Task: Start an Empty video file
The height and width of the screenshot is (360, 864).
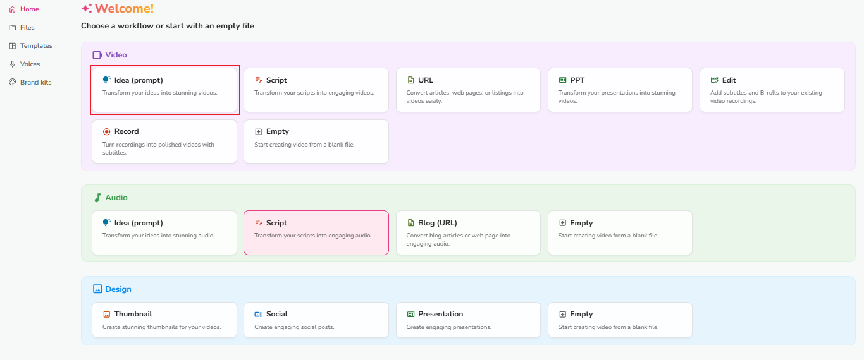Action: 316,141
